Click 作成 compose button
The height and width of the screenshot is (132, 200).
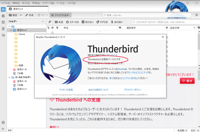29,15
